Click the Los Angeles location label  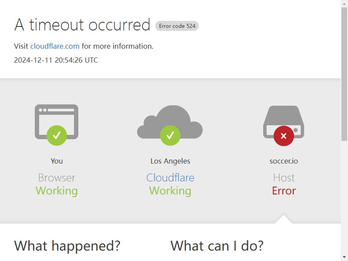[170, 161]
